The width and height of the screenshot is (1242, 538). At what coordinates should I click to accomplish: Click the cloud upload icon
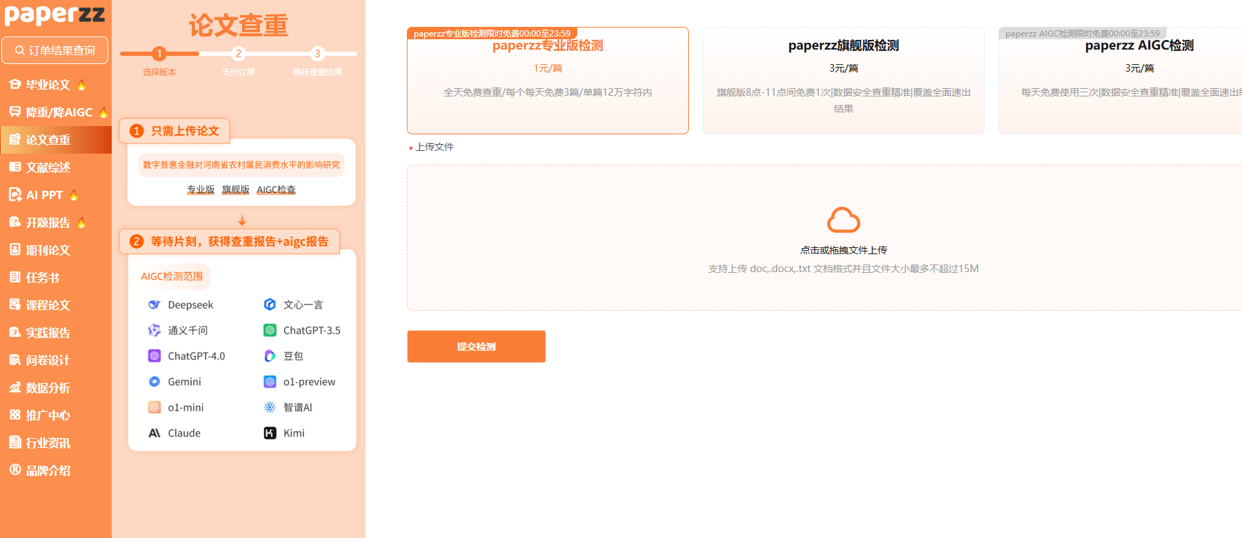click(843, 220)
